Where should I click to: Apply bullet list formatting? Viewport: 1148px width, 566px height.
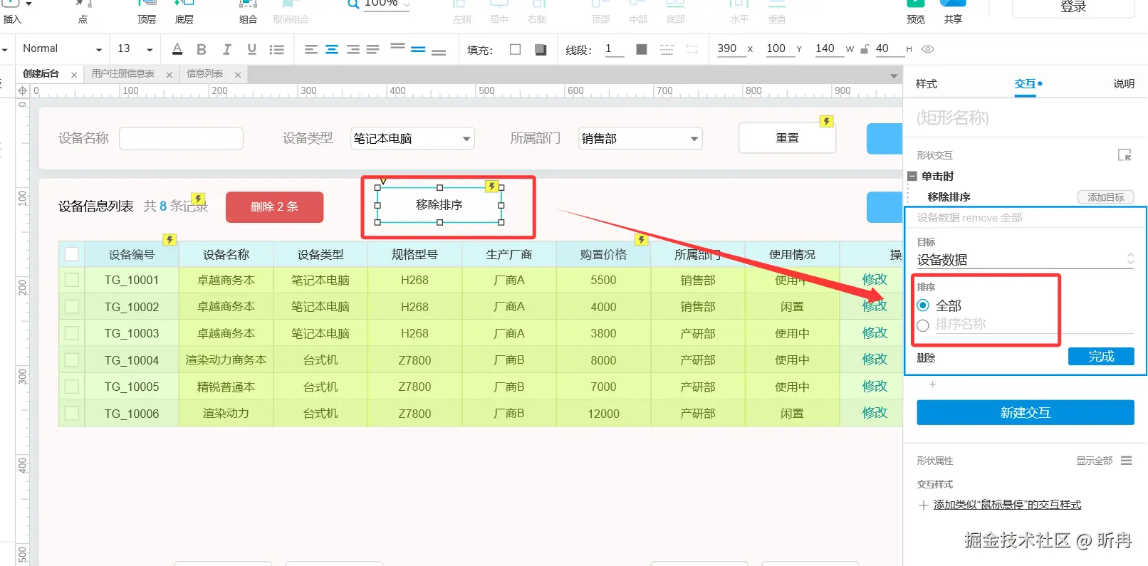tap(277, 49)
